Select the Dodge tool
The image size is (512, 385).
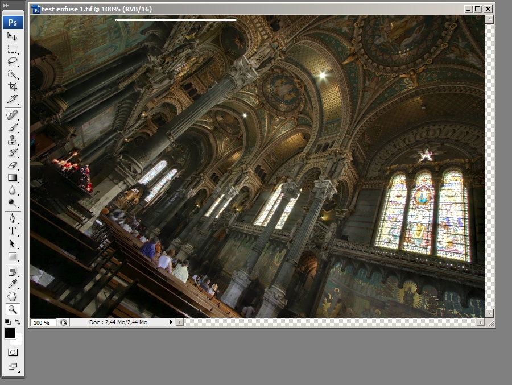tap(13, 203)
